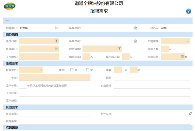
Task: Click top 所属单位 organization building icon
Action: (135, 28)
